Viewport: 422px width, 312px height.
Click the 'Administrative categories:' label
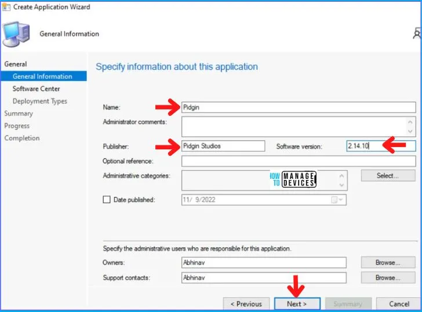pyautogui.click(x=136, y=176)
